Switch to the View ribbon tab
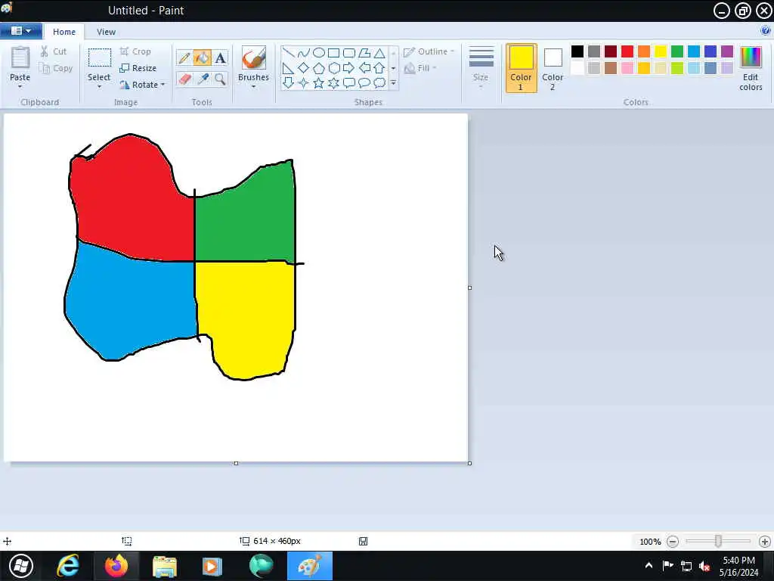The image size is (774, 581). 106,32
